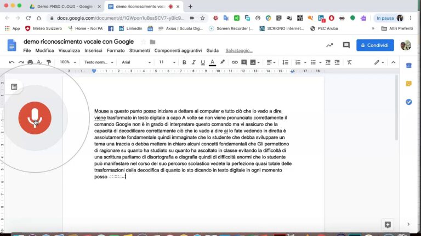Open a new browser tab
The width and height of the screenshot is (421, 236).
(x=190, y=7)
